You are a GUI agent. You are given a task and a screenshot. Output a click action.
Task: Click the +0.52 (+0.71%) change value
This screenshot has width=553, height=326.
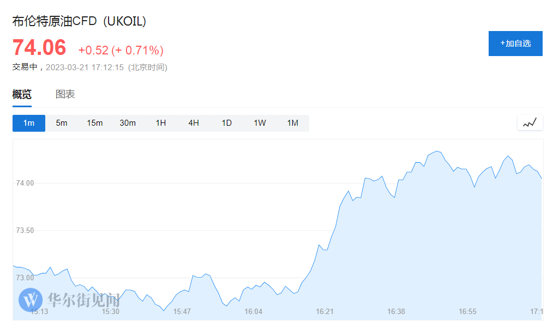click(121, 51)
